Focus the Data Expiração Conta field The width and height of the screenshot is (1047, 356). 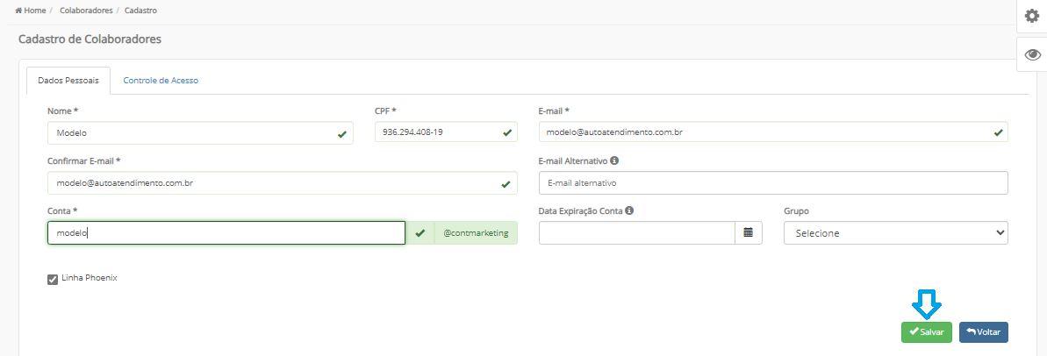tap(637, 232)
